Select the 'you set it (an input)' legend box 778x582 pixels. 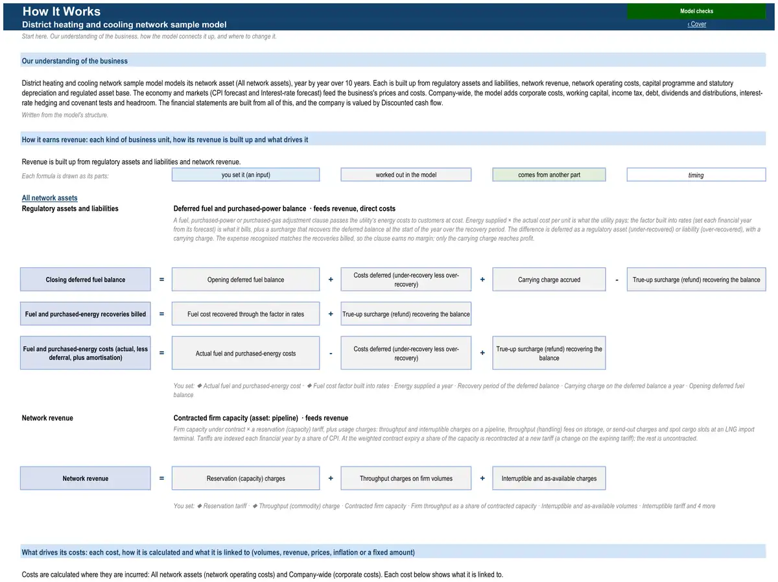pyautogui.click(x=246, y=175)
